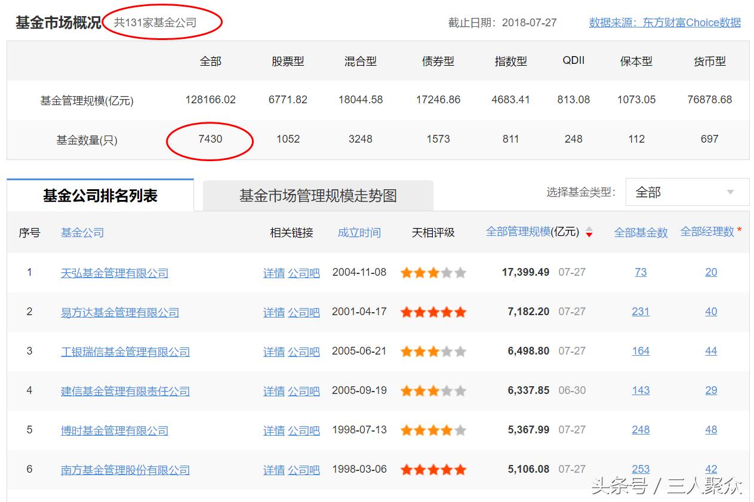The height and width of the screenshot is (502, 754).
Task: Click the dropdown arrow next to 全部
Action: click(731, 192)
